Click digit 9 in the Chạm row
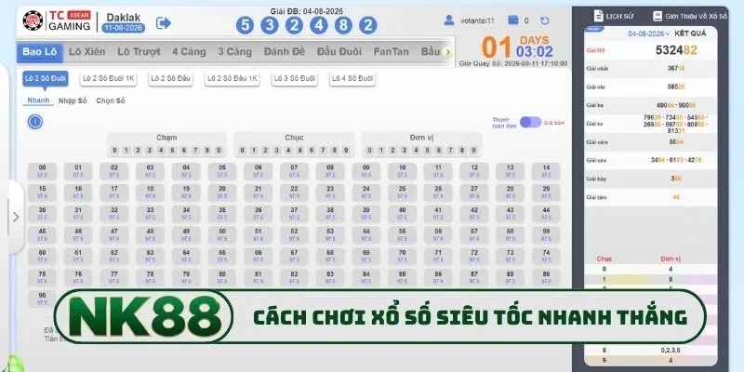The image size is (744, 372). point(219,151)
